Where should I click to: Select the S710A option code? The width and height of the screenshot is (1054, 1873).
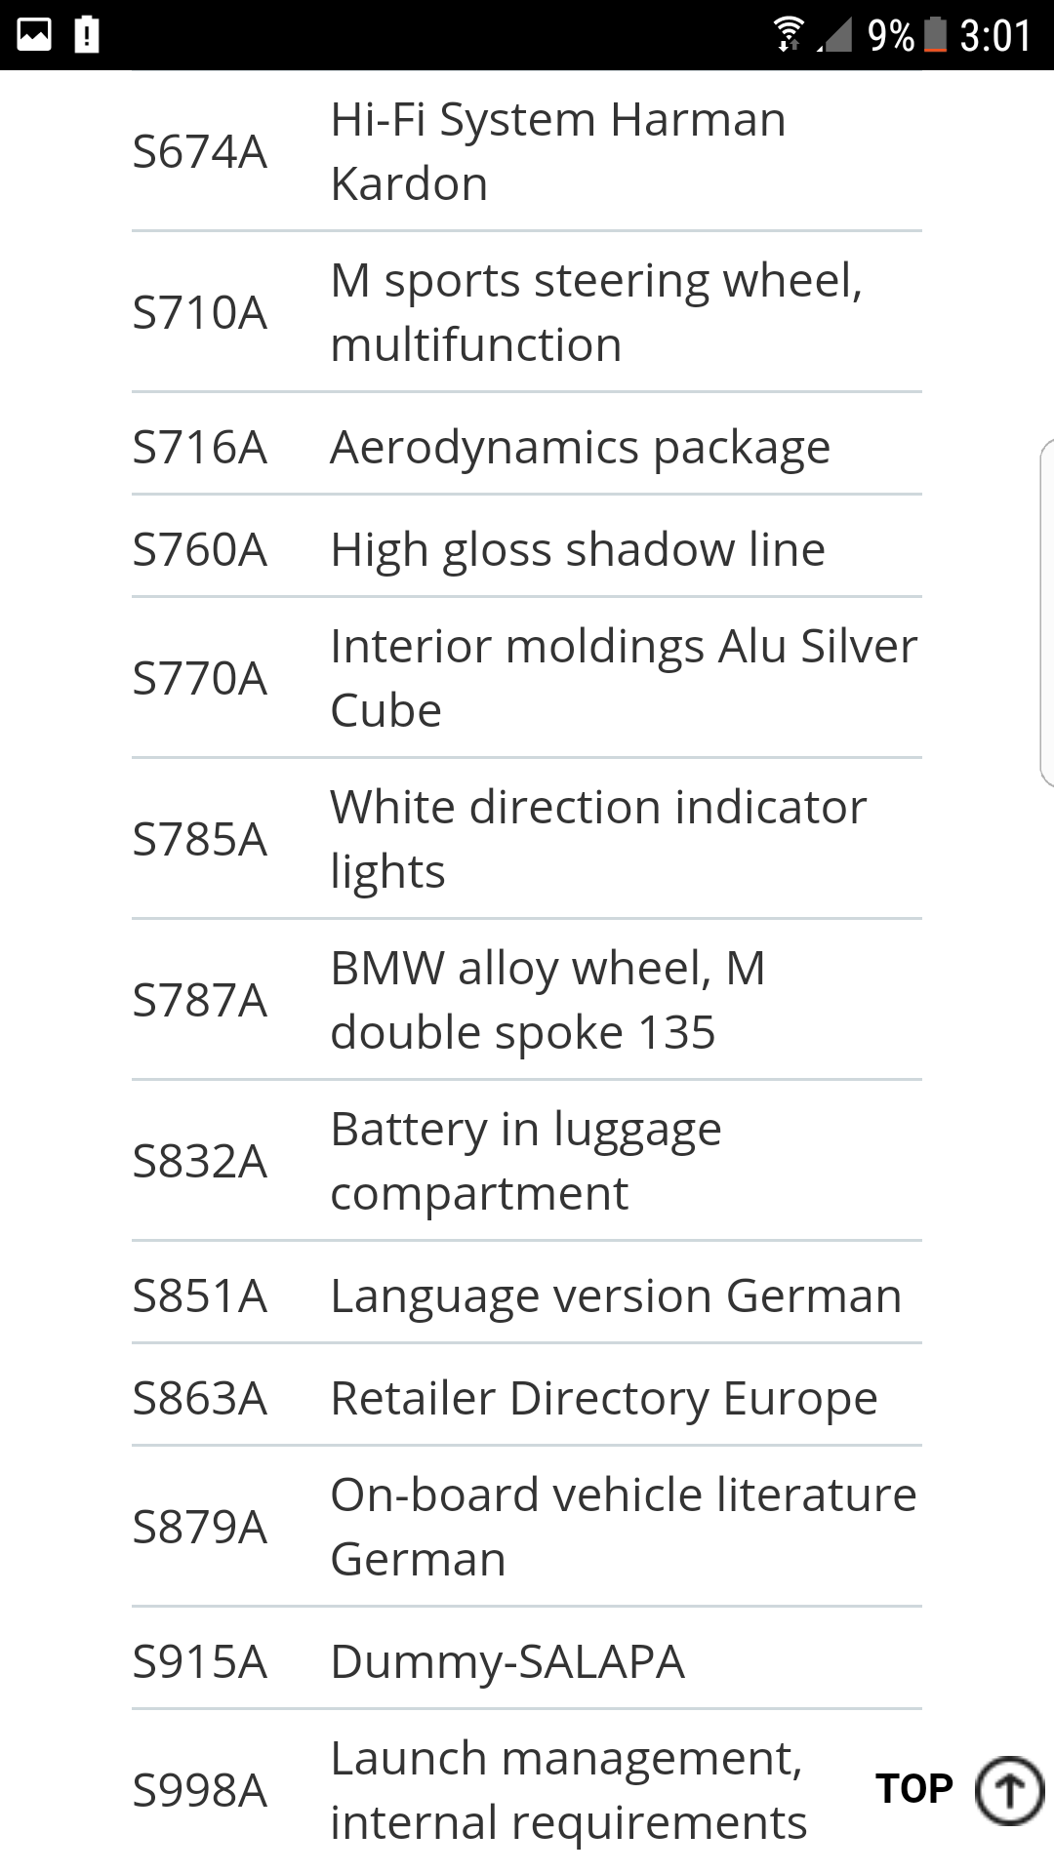coord(200,313)
